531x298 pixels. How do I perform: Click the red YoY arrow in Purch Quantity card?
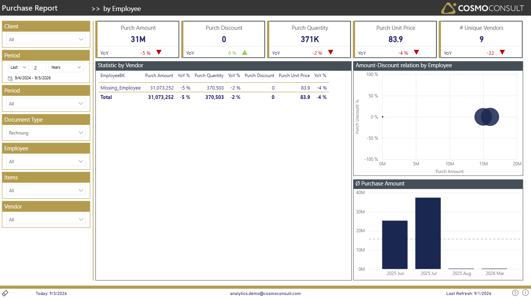point(331,52)
